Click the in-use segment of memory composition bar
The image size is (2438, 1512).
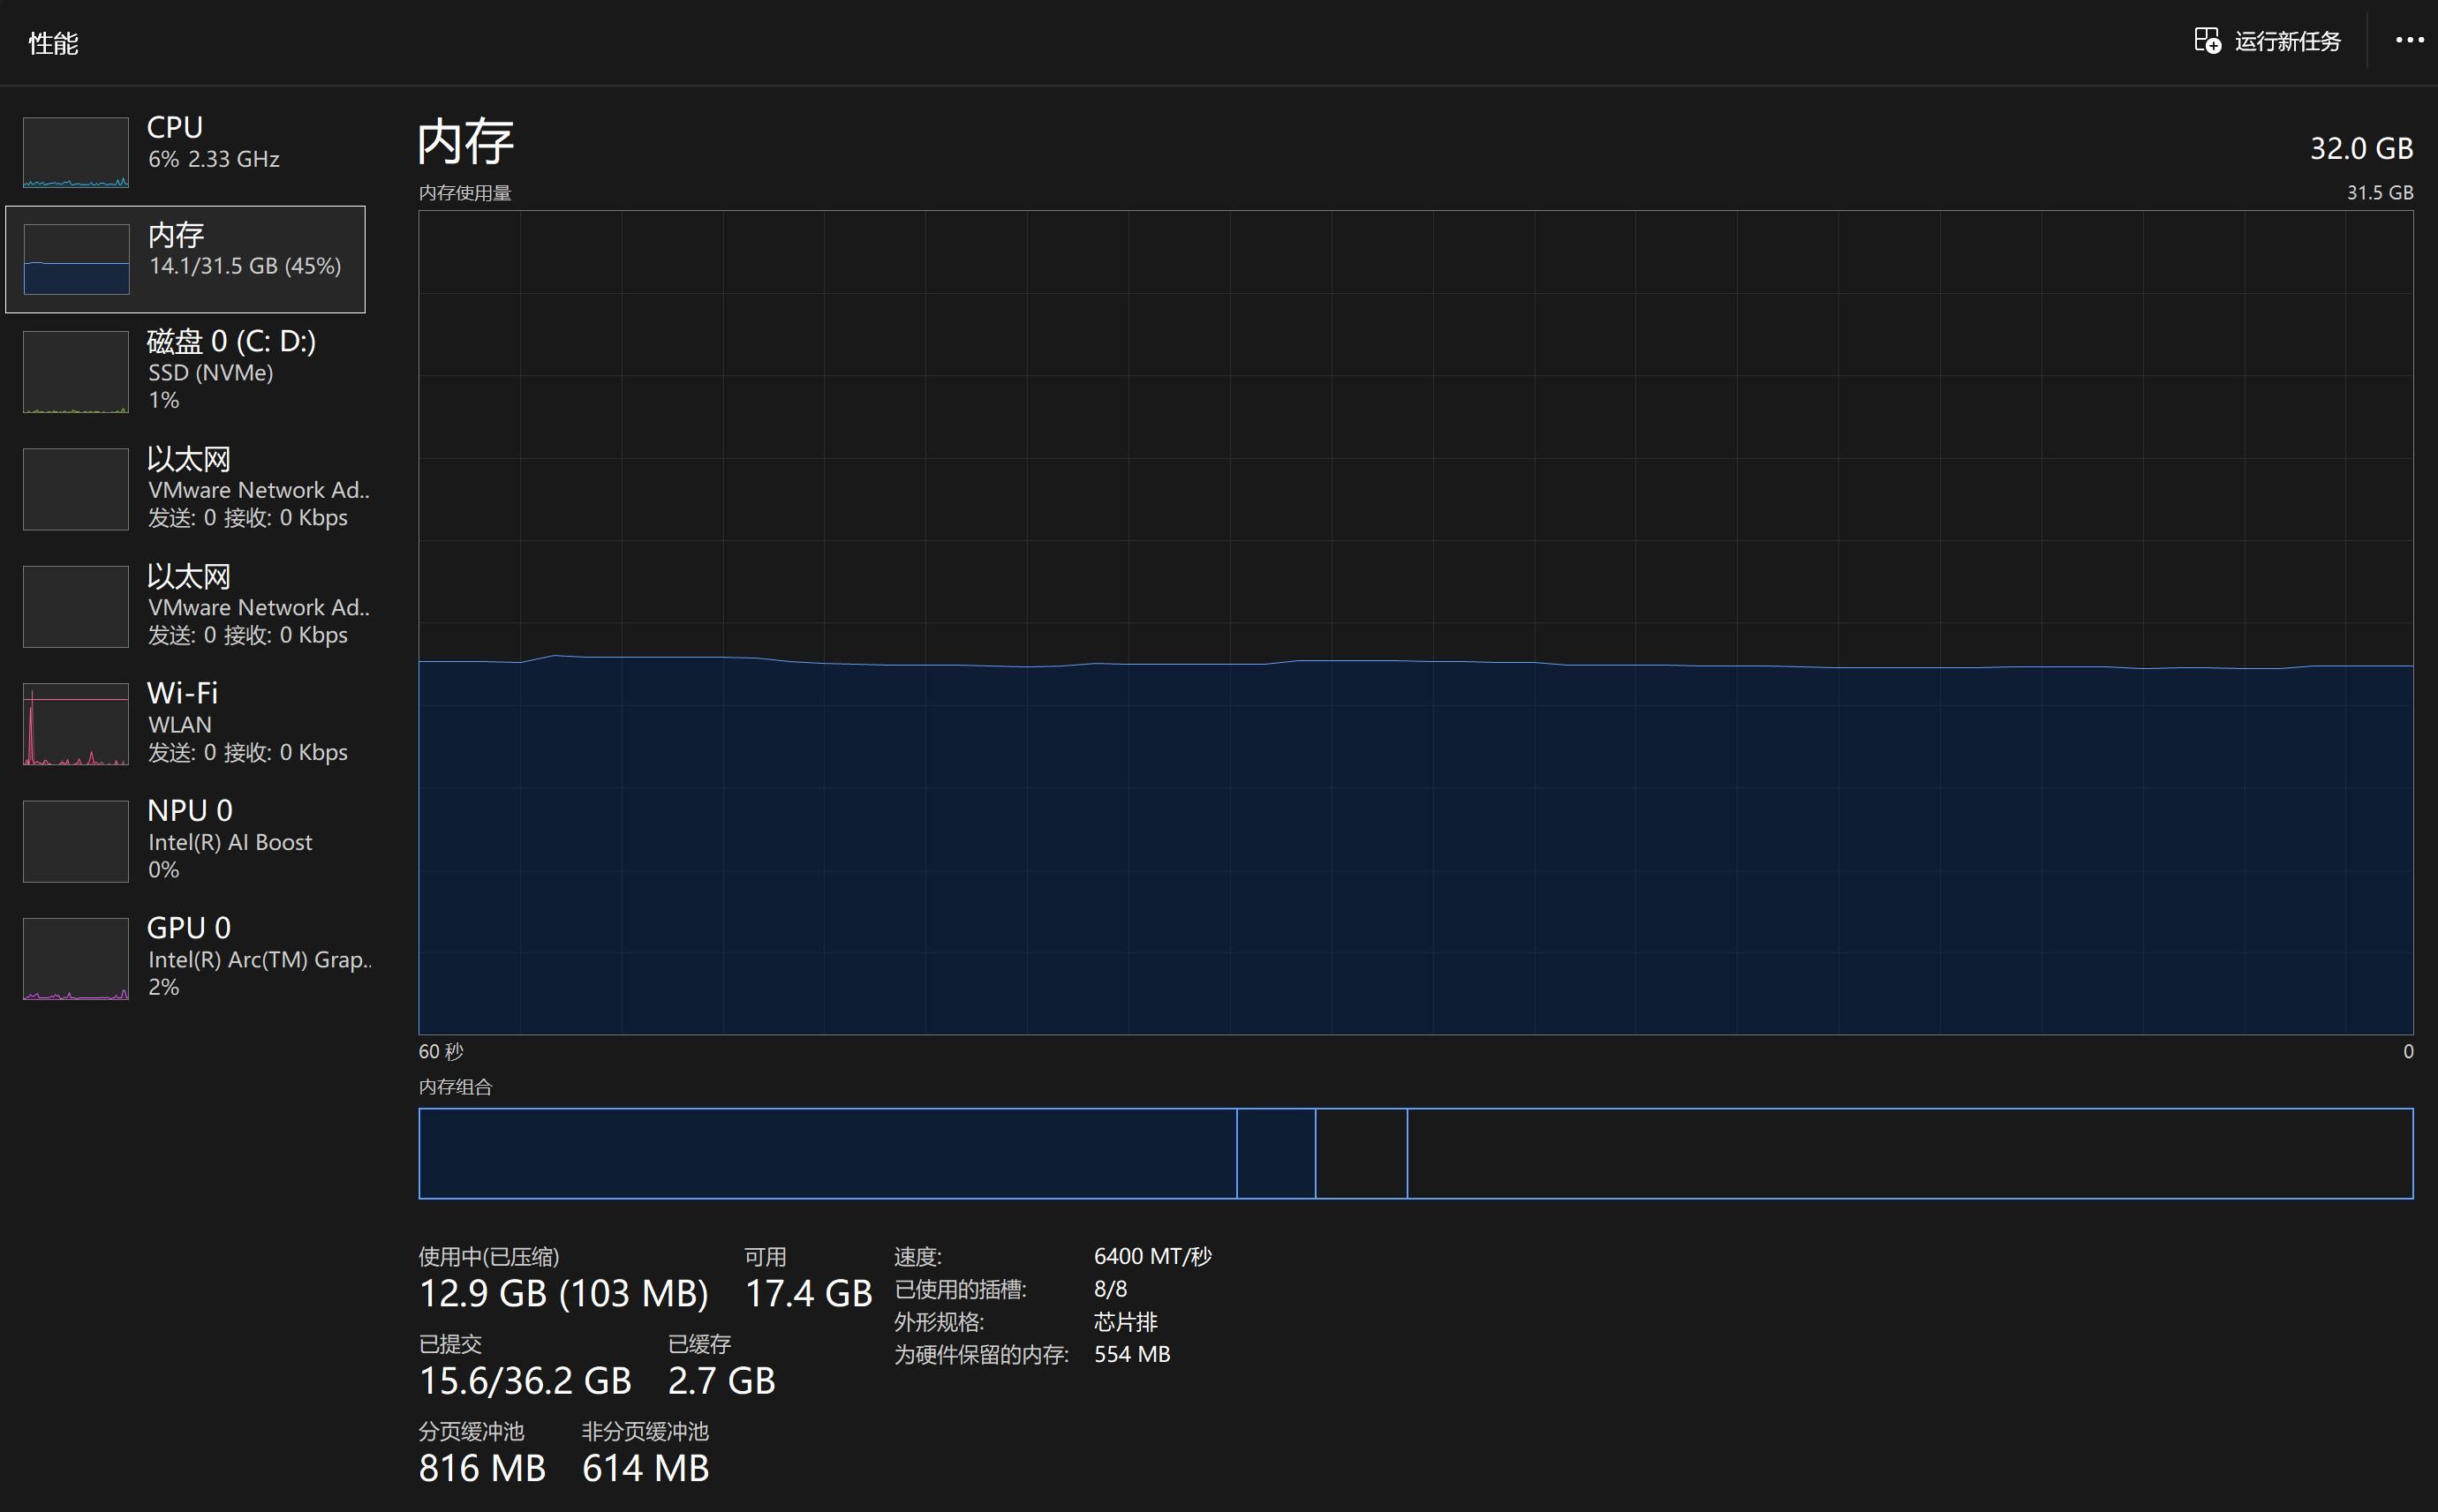click(827, 1153)
